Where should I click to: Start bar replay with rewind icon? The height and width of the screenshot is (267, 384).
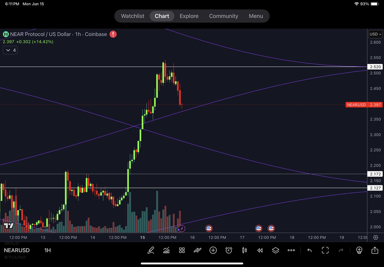pos(260,250)
